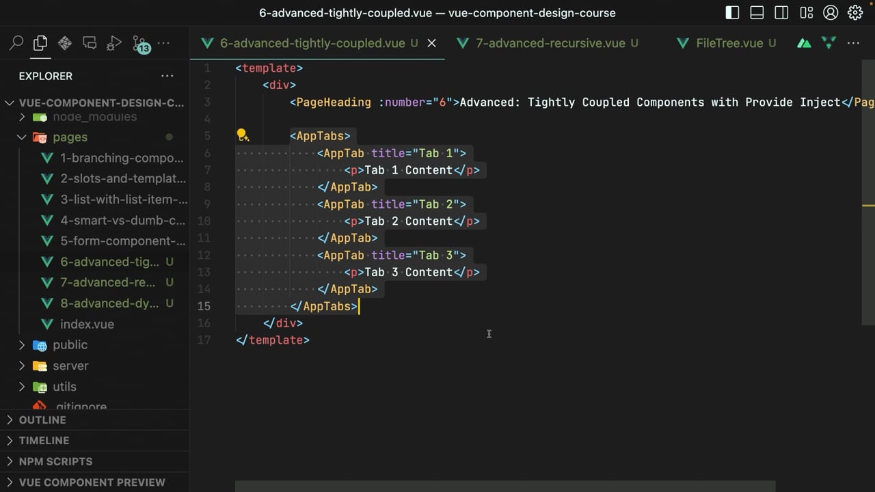
Task: Switch to 7-advanced-recursive.vue tab
Action: pyautogui.click(x=550, y=43)
